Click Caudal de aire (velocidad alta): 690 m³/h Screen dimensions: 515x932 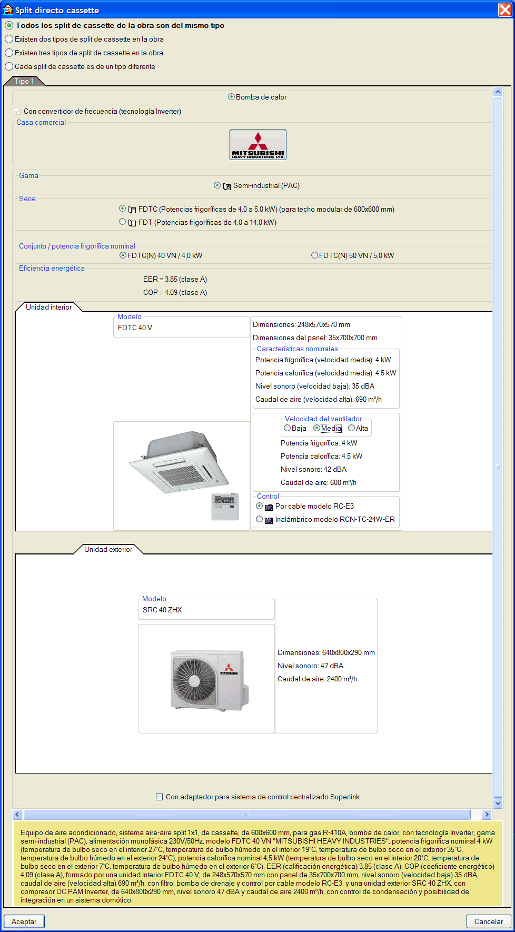point(319,400)
